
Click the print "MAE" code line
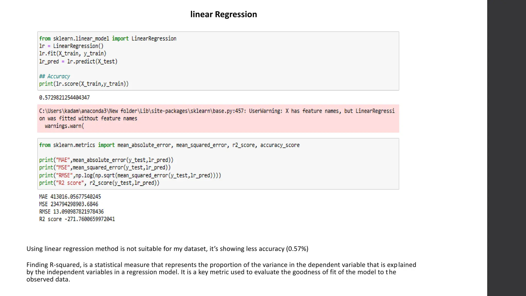pos(106,160)
